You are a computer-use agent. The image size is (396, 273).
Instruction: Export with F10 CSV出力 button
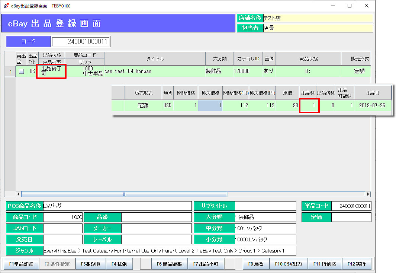click(x=288, y=264)
